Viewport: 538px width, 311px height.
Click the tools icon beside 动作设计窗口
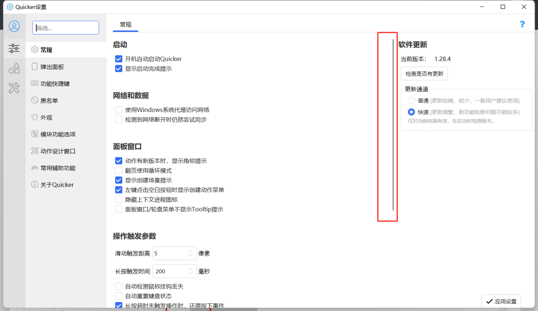(x=35, y=151)
